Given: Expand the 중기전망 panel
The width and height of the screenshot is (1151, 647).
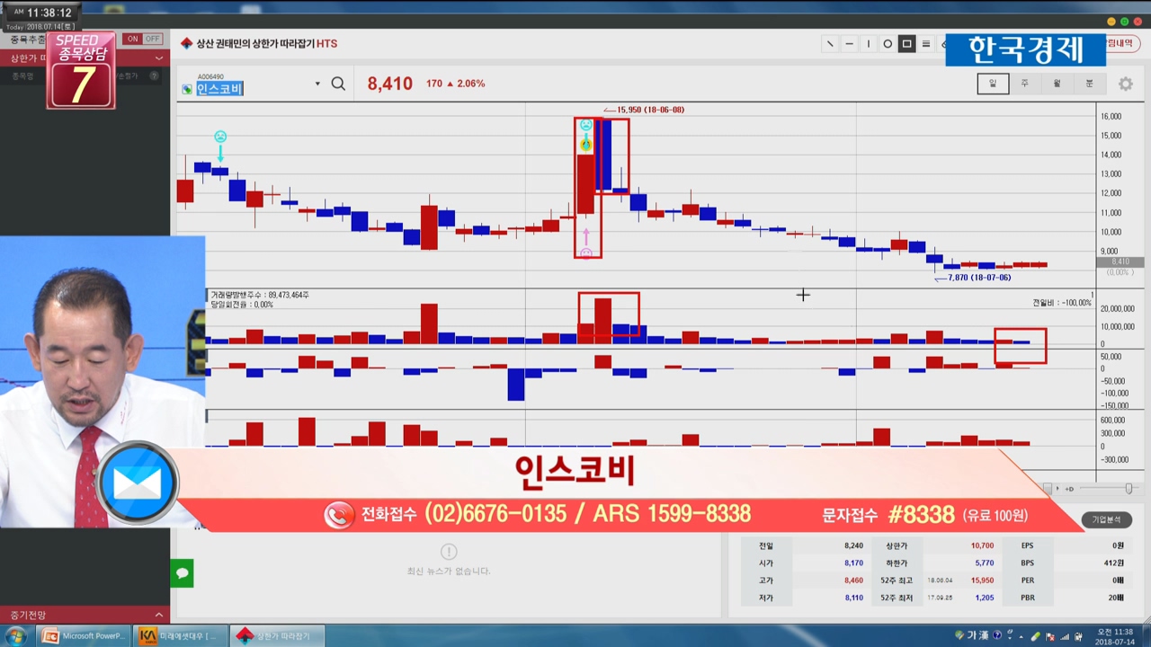Looking at the screenshot, I should tap(159, 616).
